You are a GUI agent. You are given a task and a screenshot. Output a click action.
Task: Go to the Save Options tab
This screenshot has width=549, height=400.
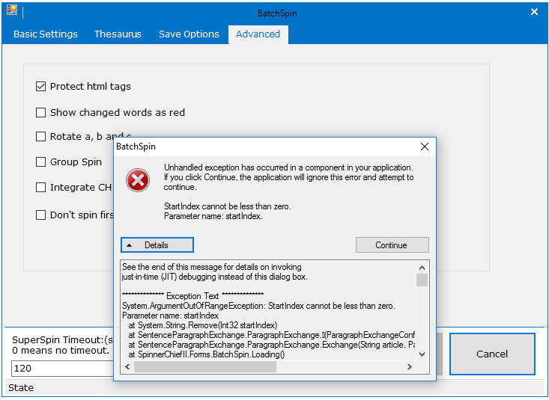coord(189,34)
